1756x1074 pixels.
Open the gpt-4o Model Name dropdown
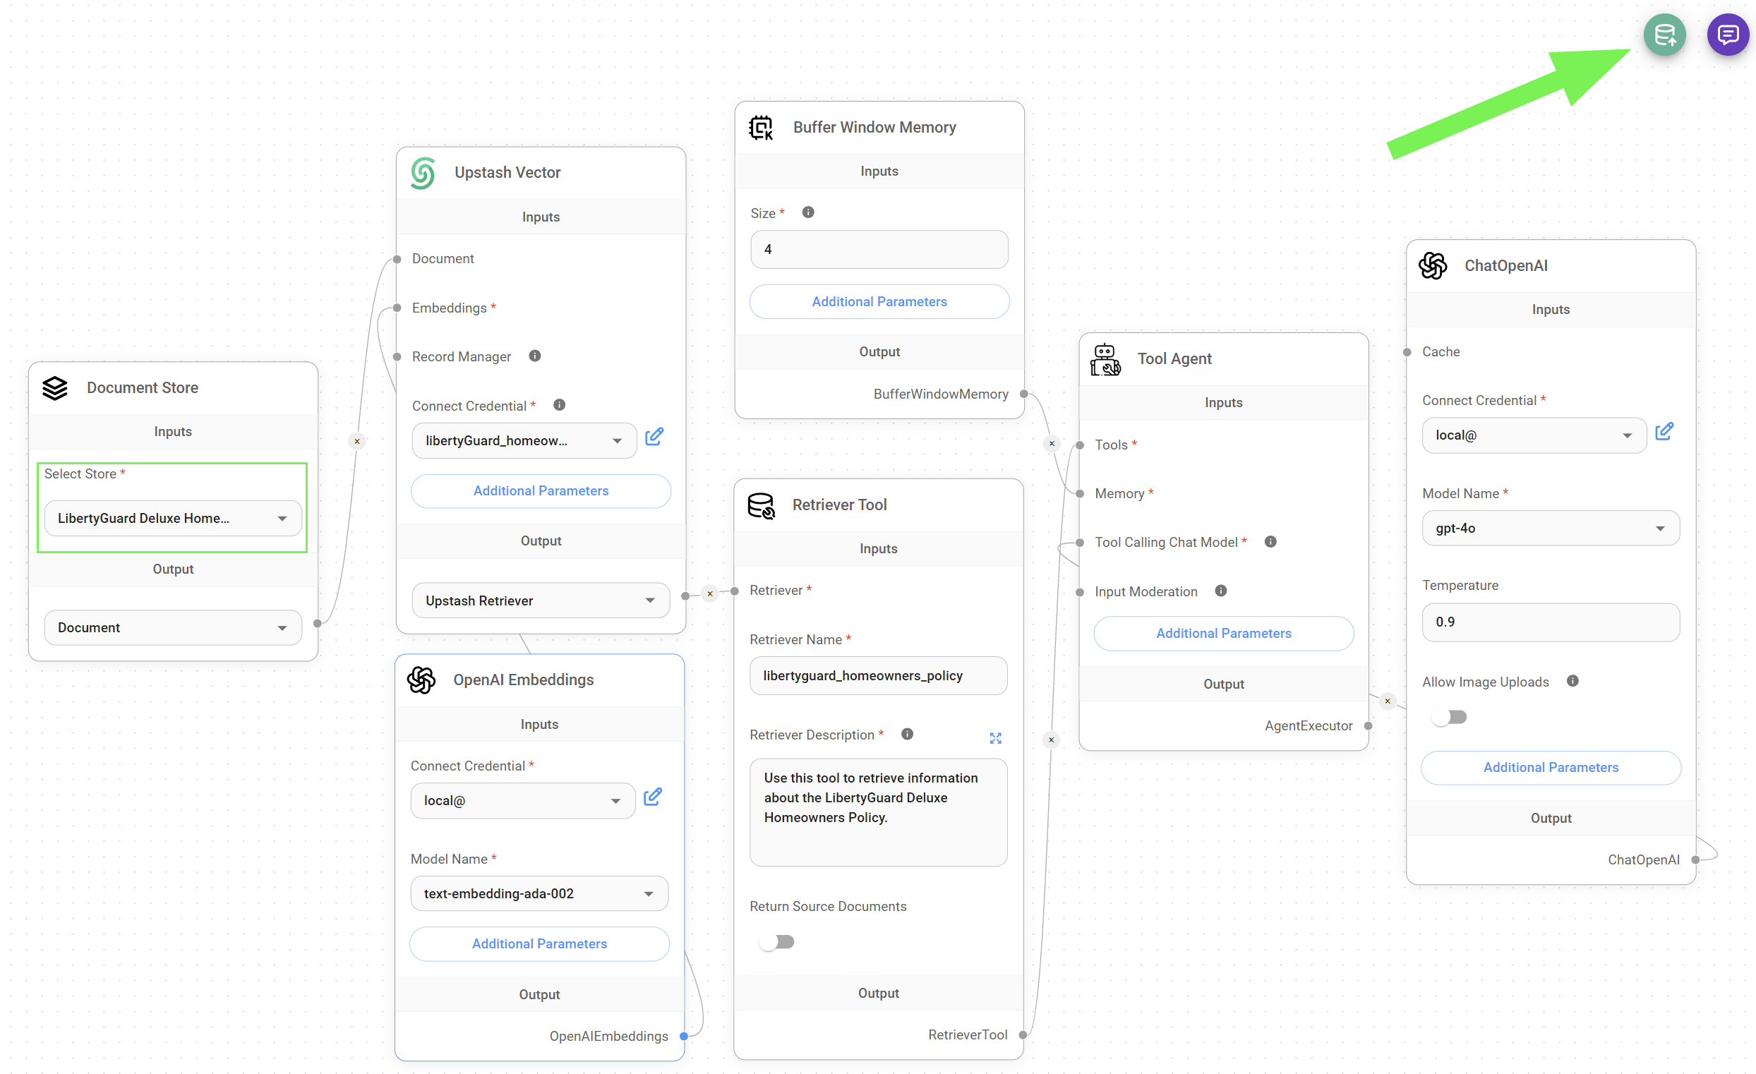1550,528
